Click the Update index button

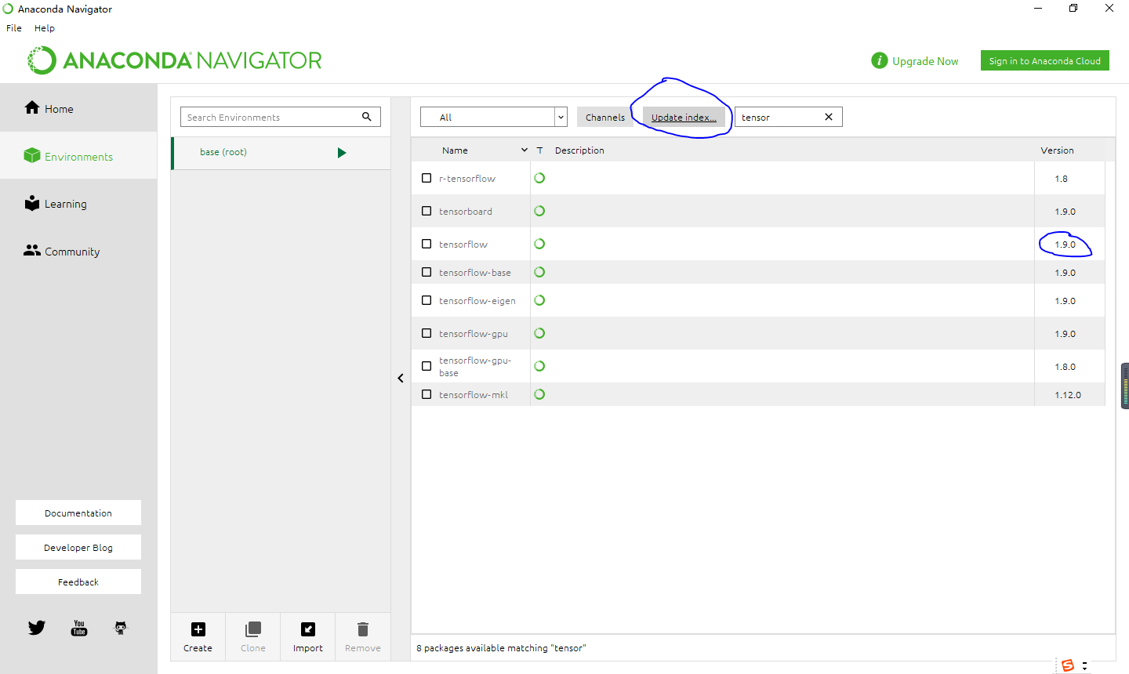click(x=684, y=117)
